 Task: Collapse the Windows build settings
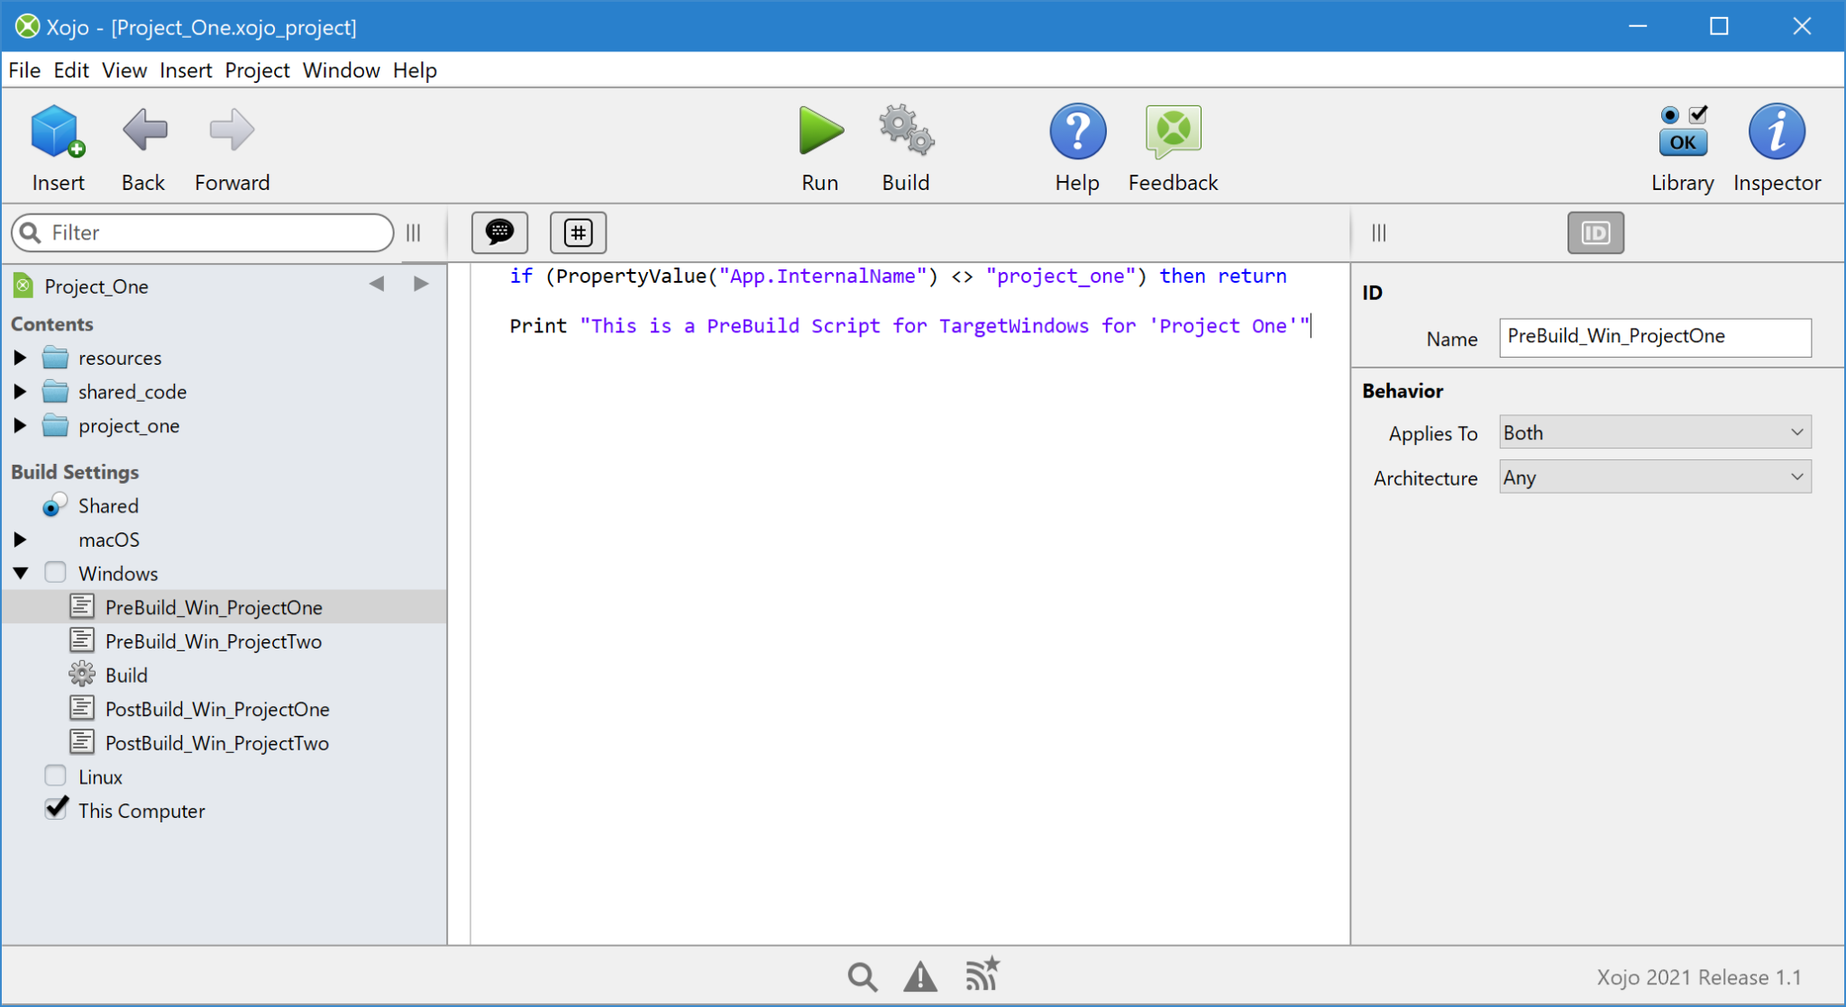(x=20, y=573)
